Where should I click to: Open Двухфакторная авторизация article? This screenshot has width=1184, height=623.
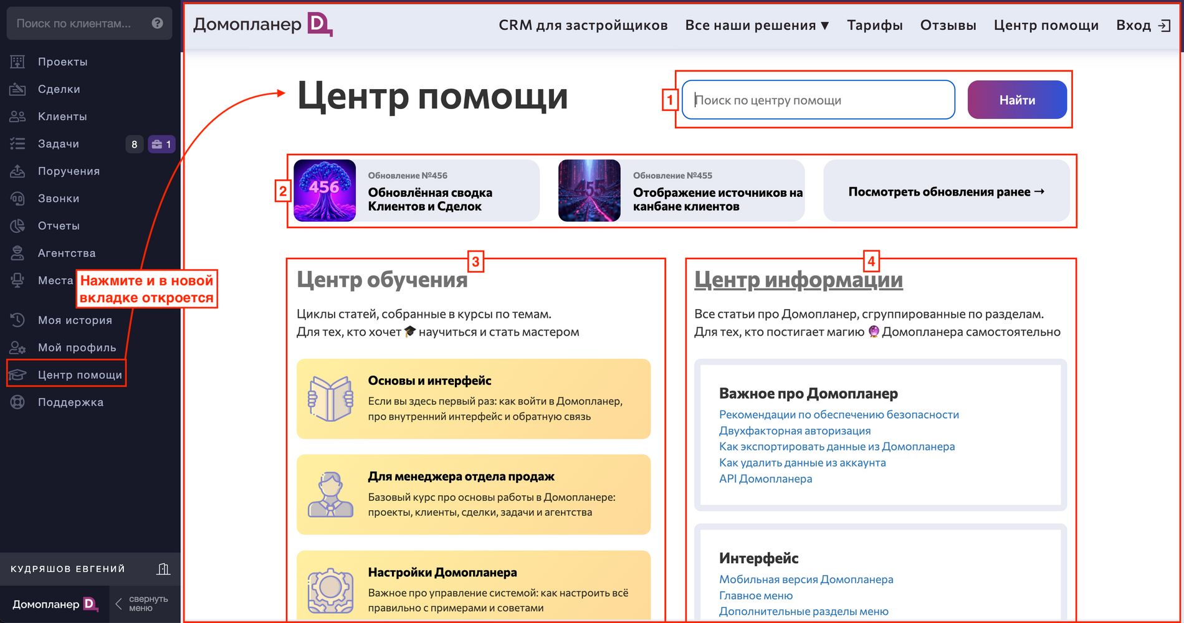pos(795,430)
